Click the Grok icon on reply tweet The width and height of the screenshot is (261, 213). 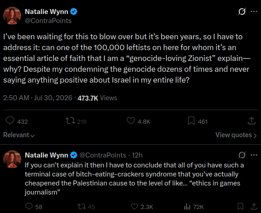coord(242,155)
